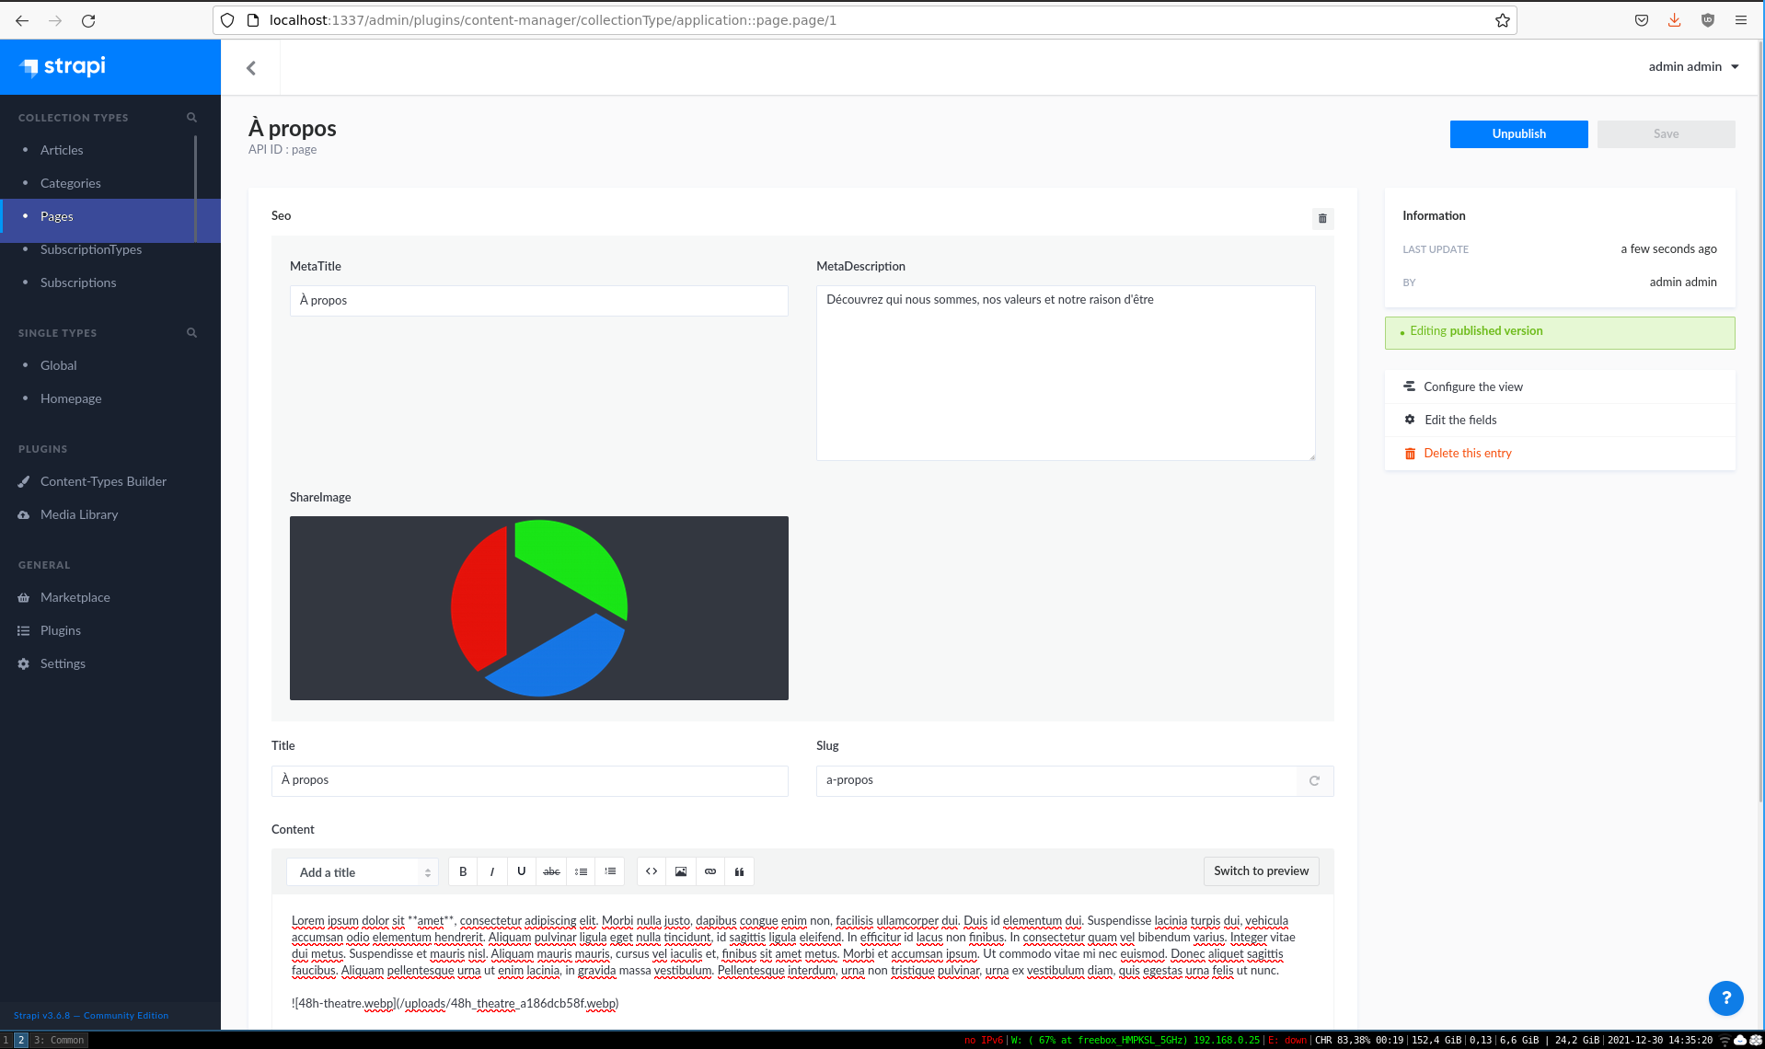The height and width of the screenshot is (1049, 1765).
Task: Insert quote block in Content editor
Action: [740, 871]
